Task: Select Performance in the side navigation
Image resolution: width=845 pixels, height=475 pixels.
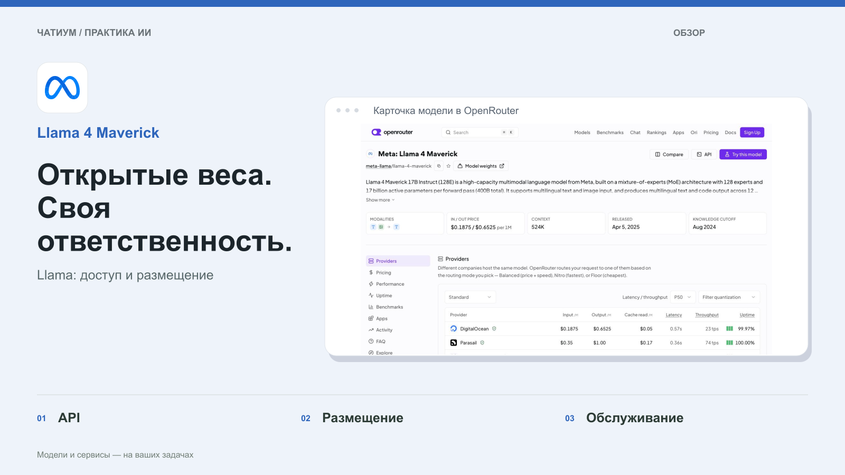Action: [398, 284]
